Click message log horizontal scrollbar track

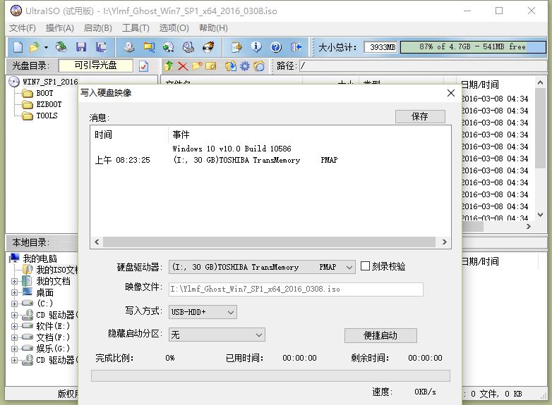270,242
